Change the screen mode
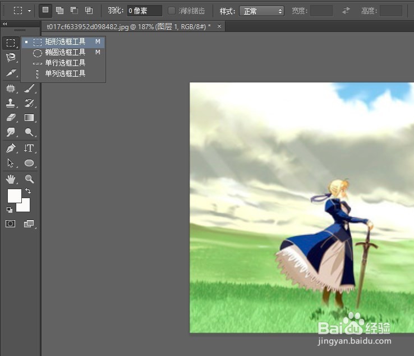This screenshot has width=414, height=356. point(29,224)
